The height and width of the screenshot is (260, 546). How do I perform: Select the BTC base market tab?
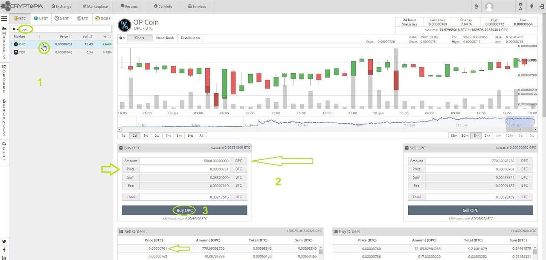tap(20, 18)
